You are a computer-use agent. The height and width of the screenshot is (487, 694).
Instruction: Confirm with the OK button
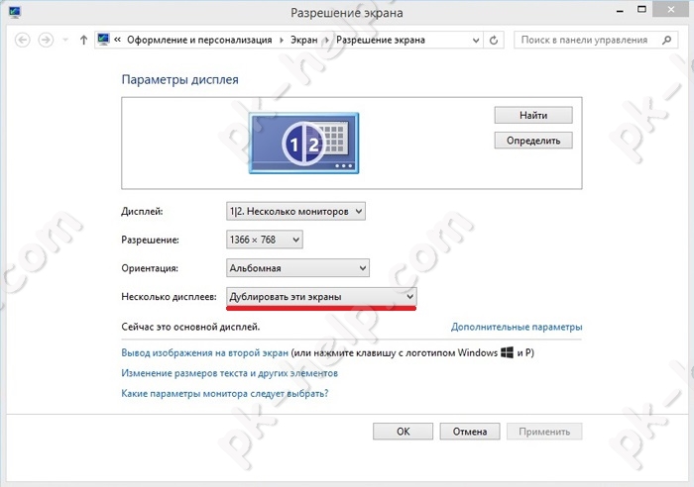[x=403, y=432]
